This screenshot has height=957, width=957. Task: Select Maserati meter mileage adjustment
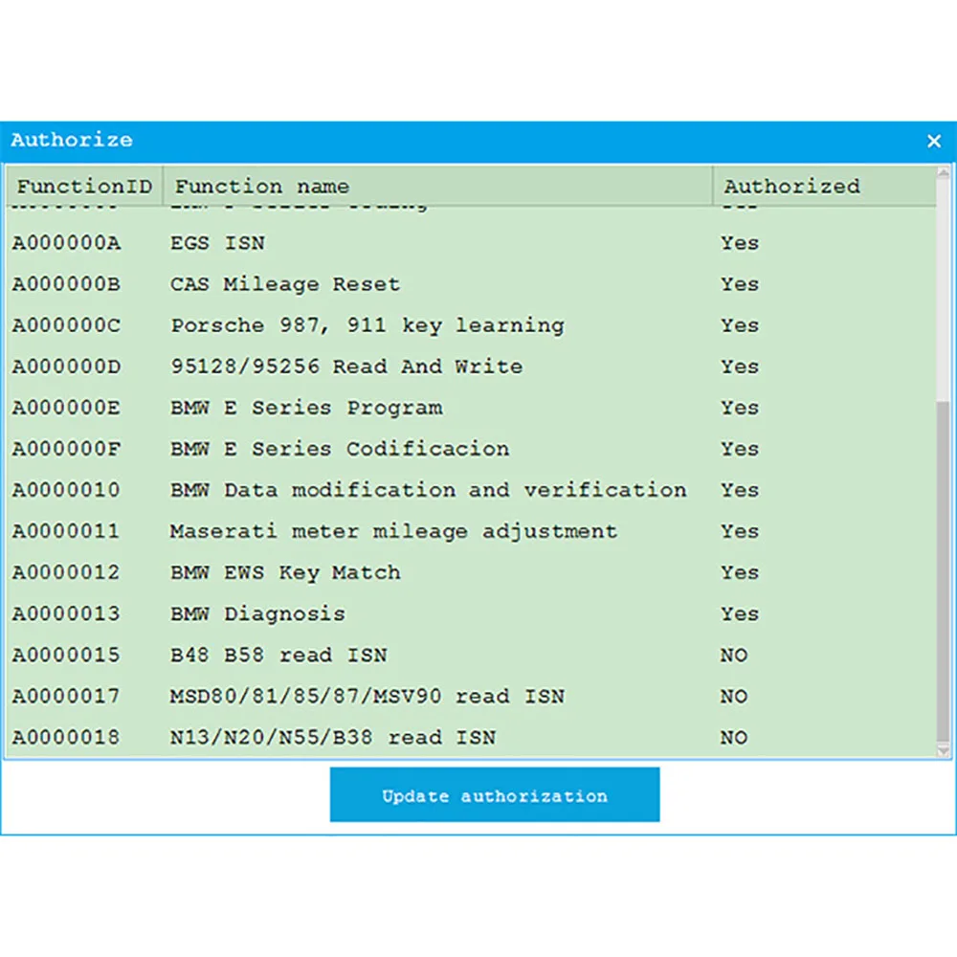point(393,531)
